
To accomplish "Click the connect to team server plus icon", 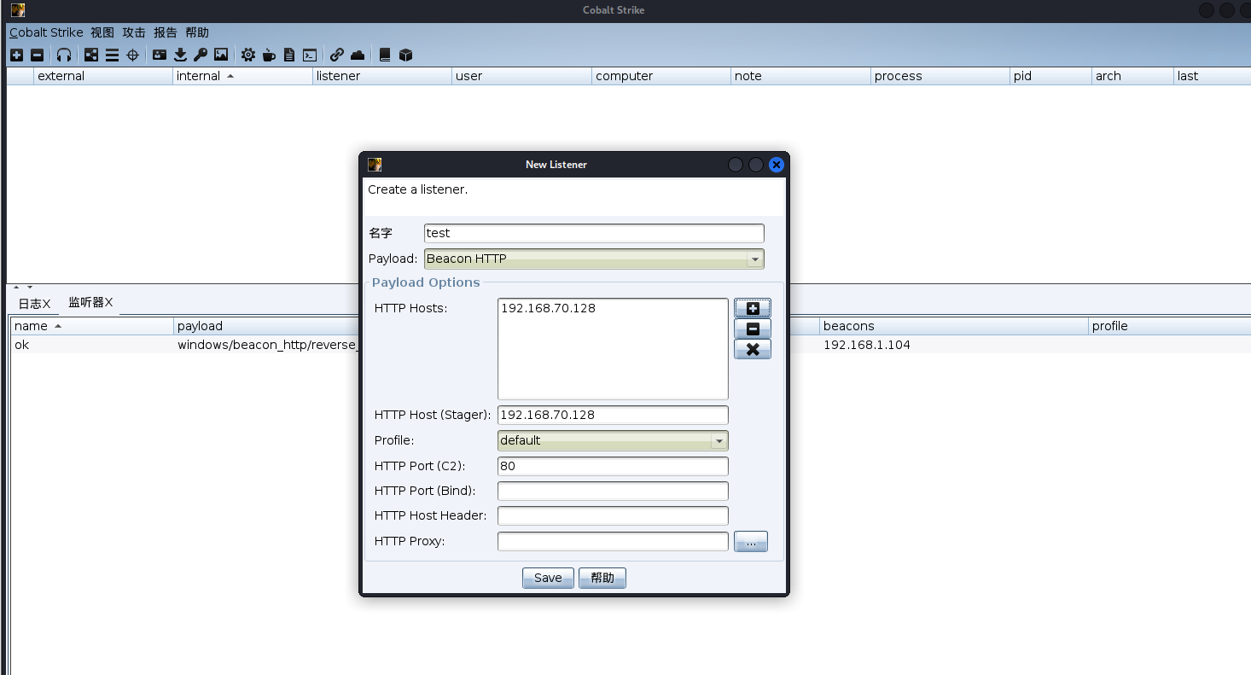I will [x=16, y=55].
